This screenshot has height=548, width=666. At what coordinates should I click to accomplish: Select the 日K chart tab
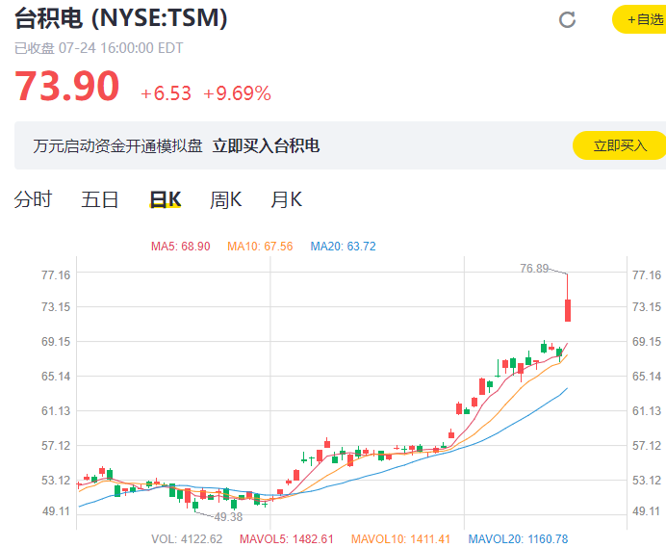[165, 199]
